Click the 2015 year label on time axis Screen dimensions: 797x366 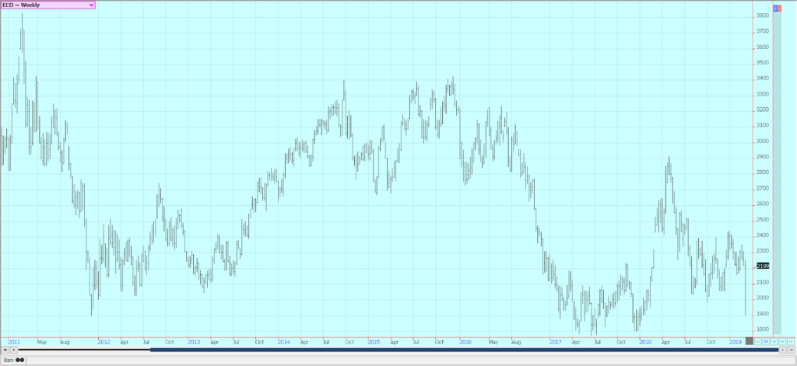374,342
